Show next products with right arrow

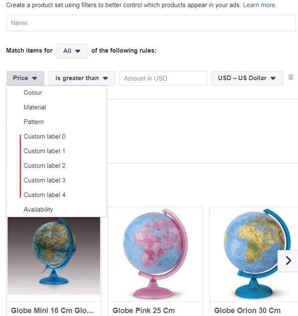click(x=288, y=261)
